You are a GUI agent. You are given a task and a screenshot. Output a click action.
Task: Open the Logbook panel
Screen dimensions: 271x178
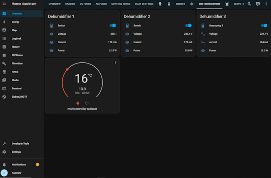22,38
